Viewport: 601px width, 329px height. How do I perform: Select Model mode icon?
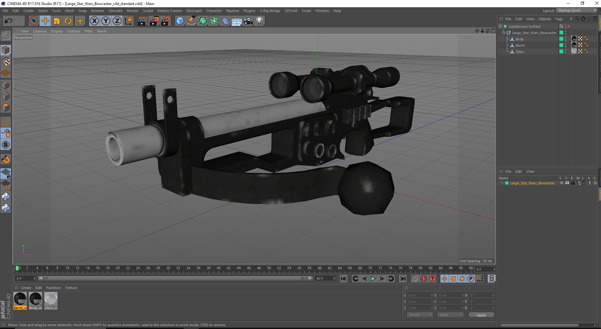click(x=6, y=50)
